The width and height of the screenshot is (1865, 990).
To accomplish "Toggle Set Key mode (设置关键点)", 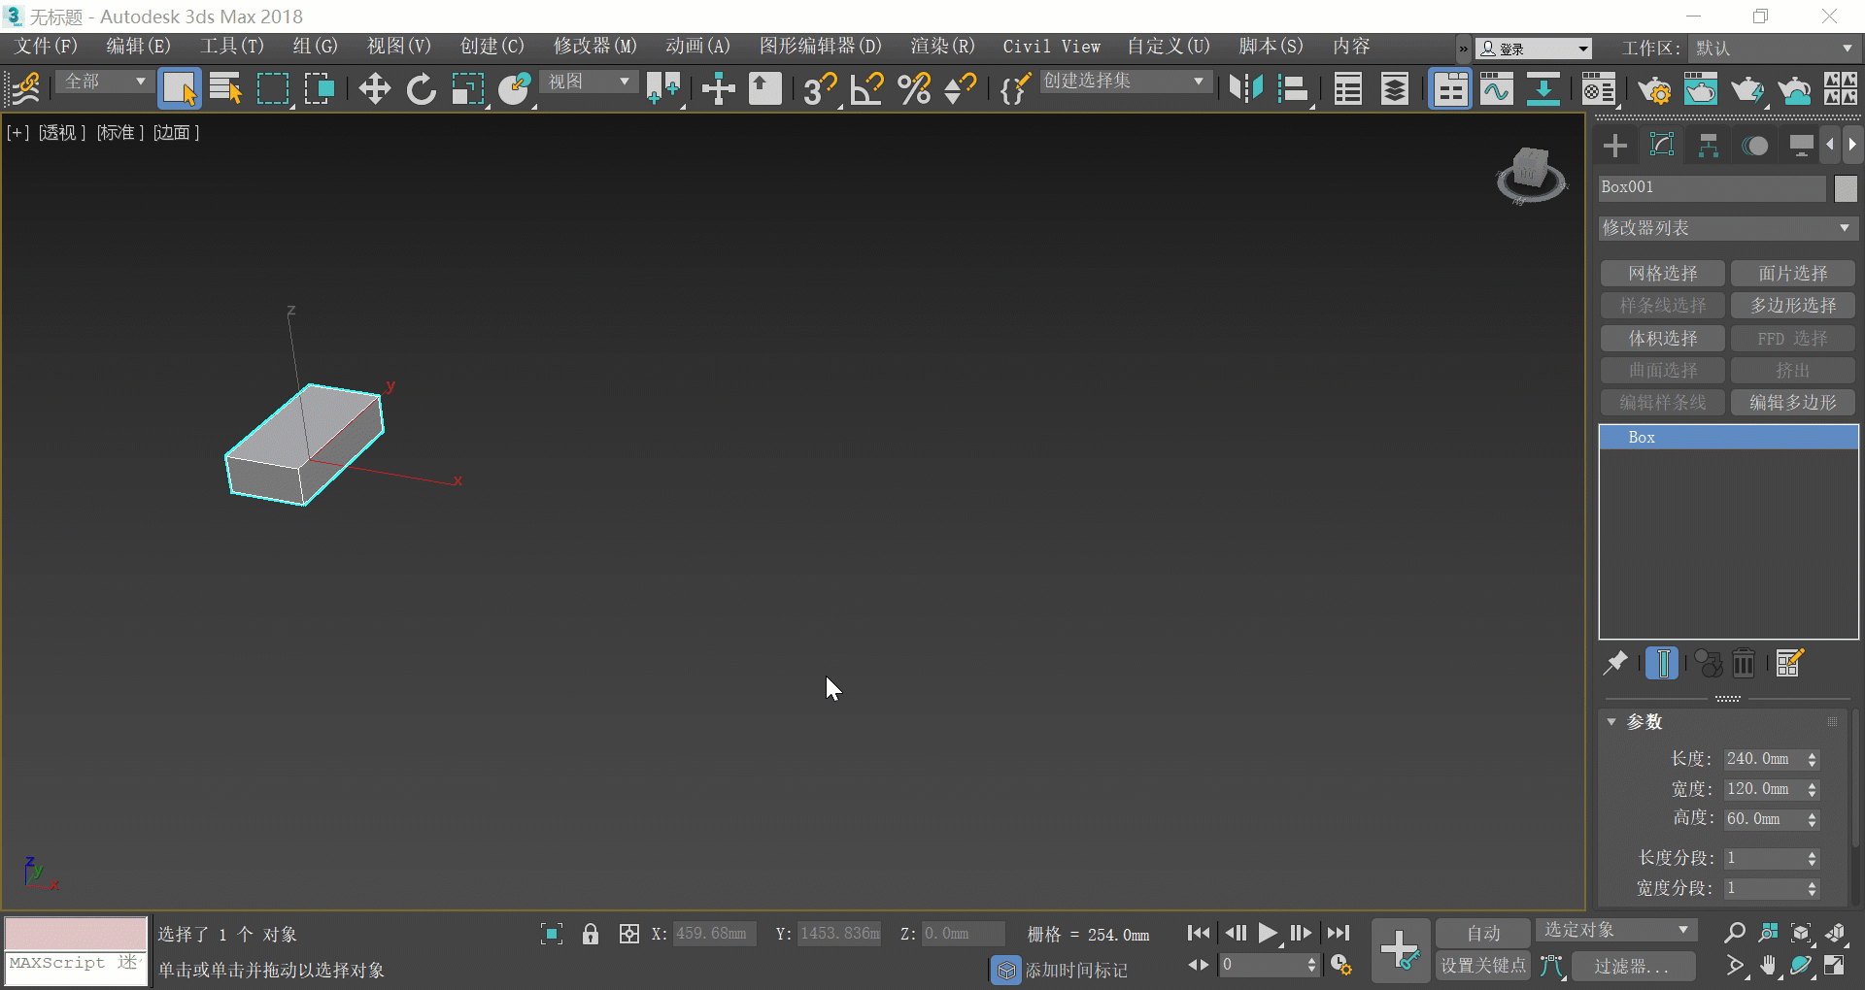I will point(1483,966).
